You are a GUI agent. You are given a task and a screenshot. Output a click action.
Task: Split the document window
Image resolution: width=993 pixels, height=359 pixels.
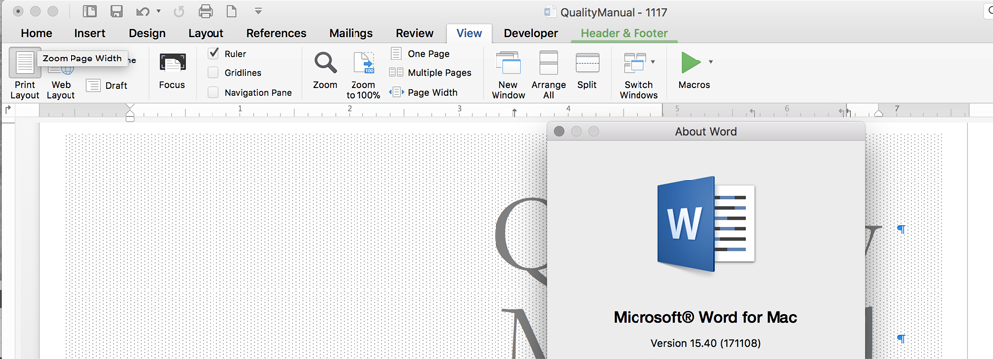point(587,70)
